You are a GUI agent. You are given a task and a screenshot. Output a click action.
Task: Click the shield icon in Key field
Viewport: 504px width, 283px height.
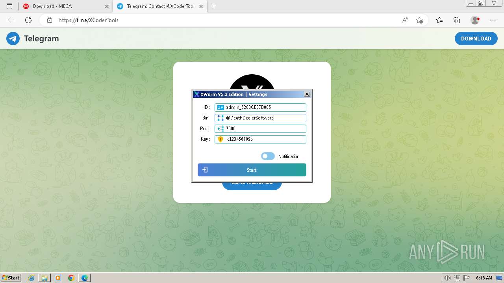point(220,139)
